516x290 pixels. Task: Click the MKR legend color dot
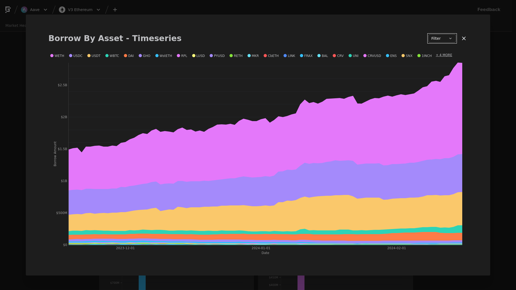[249, 56]
